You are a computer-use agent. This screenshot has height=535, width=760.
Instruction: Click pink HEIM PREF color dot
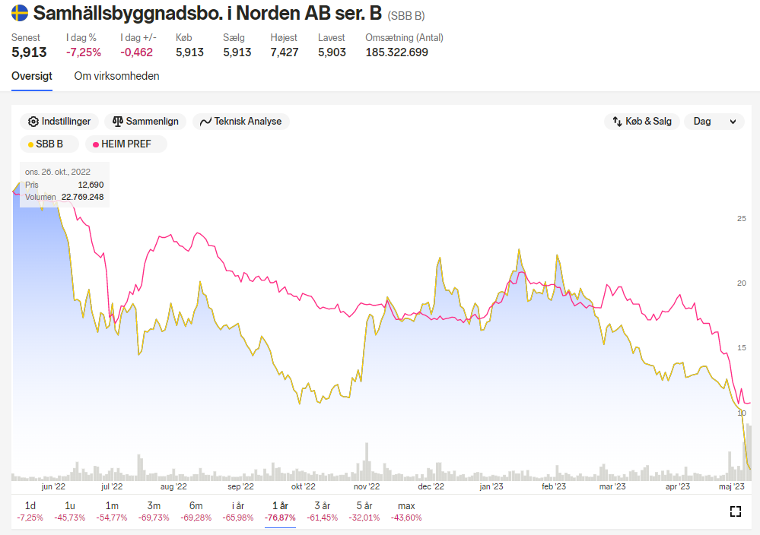click(96, 144)
